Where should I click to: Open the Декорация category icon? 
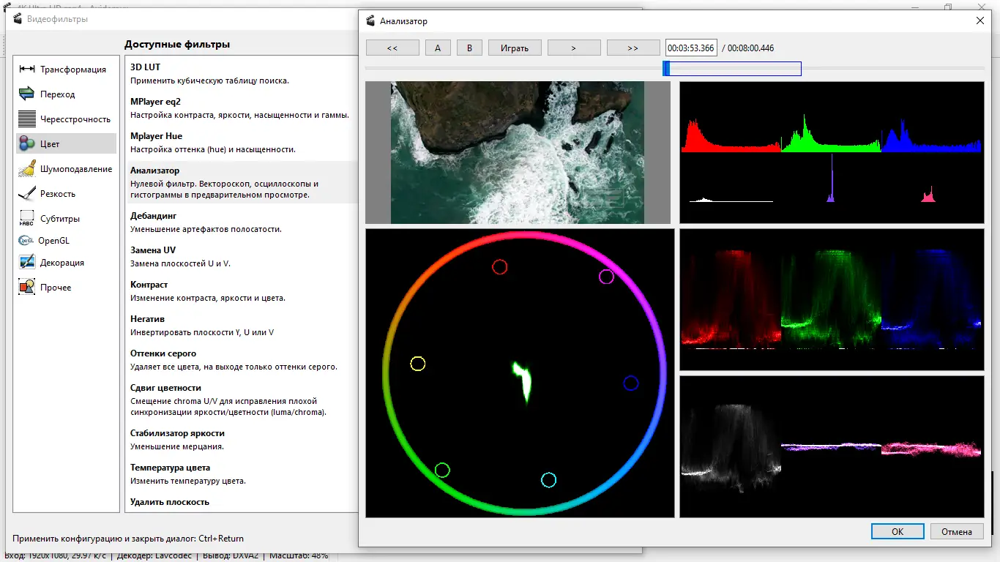(x=27, y=263)
